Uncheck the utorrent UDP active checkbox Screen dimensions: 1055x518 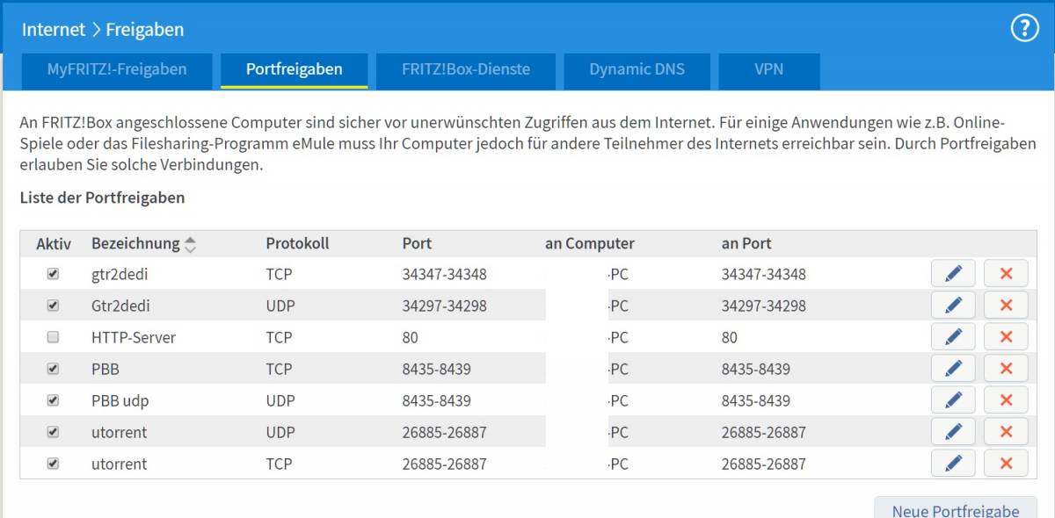(x=53, y=432)
